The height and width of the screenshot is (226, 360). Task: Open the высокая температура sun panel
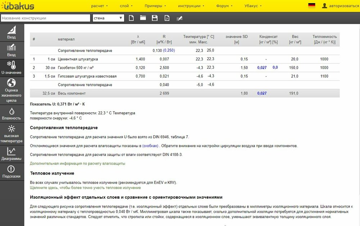12,134
